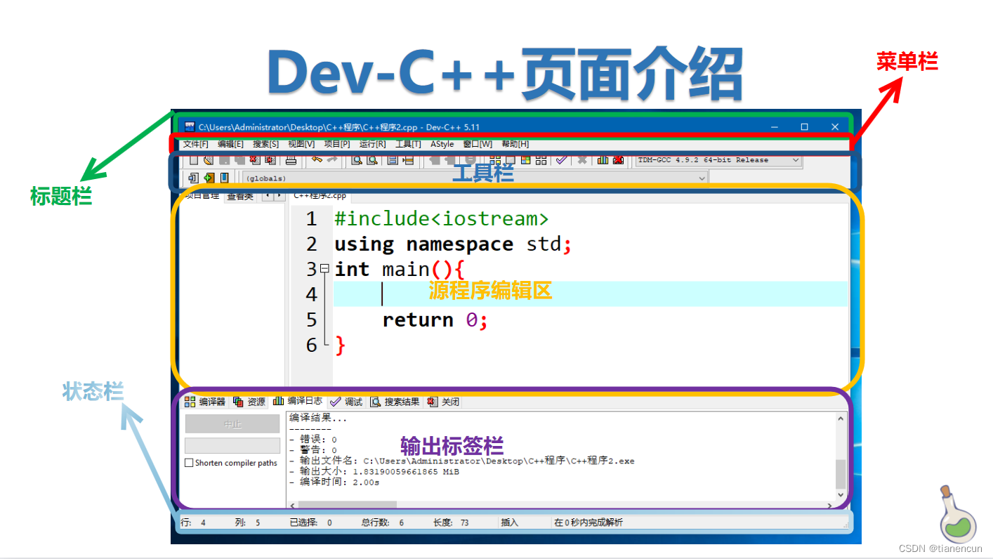
Task: Click the progress bar below 中止
Action: [232, 445]
